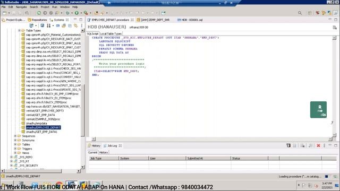Viewport: 340px width, 191px height.
Task: Click the Status column header
Action: click(249, 158)
